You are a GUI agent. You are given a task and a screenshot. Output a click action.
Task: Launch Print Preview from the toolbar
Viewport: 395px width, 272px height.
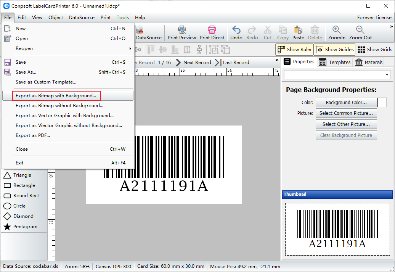coord(181,33)
